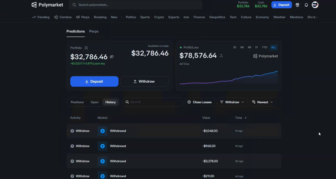Viewport: 336px width, 179px height.
Task: Select the 1D profit range
Action: click(x=235, y=47)
